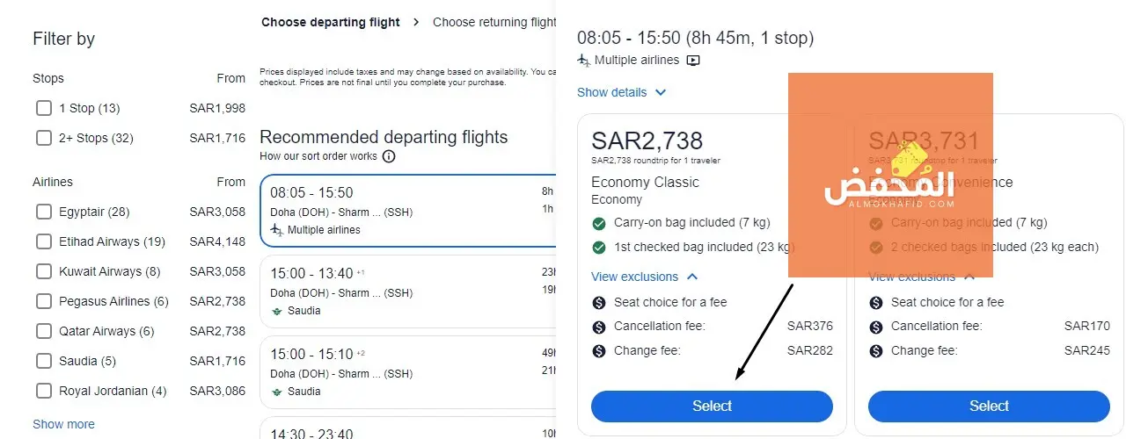Check the Saudia airline filter
Image resolution: width=1126 pixels, height=439 pixels.
(44, 362)
